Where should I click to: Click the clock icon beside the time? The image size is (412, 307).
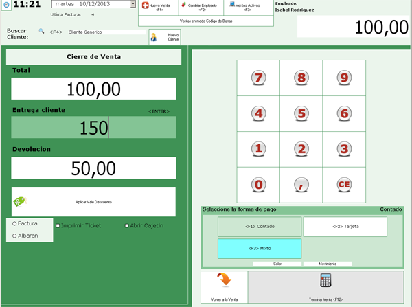(x=6, y=5)
